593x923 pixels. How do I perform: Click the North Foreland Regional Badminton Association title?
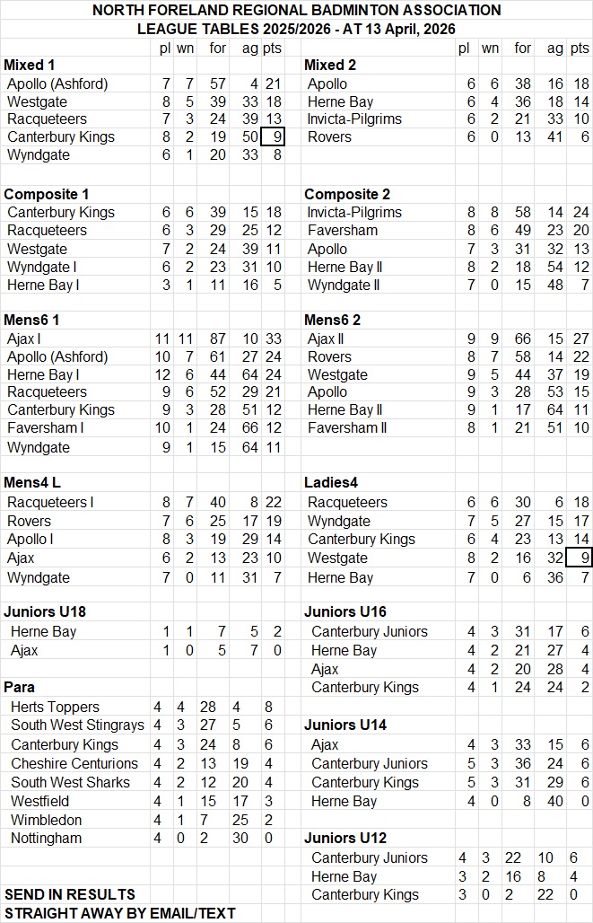click(x=296, y=11)
